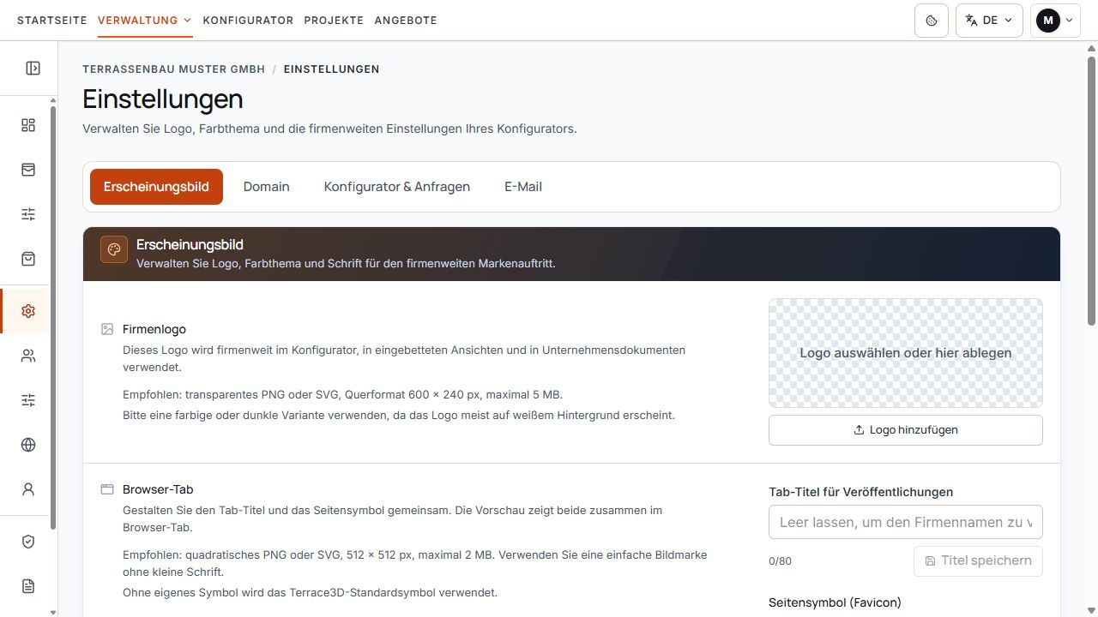Image resolution: width=1098 pixels, height=617 pixels.
Task: Click the Terrassenbau Muster GmbH breadcrumb
Action: tap(174, 69)
